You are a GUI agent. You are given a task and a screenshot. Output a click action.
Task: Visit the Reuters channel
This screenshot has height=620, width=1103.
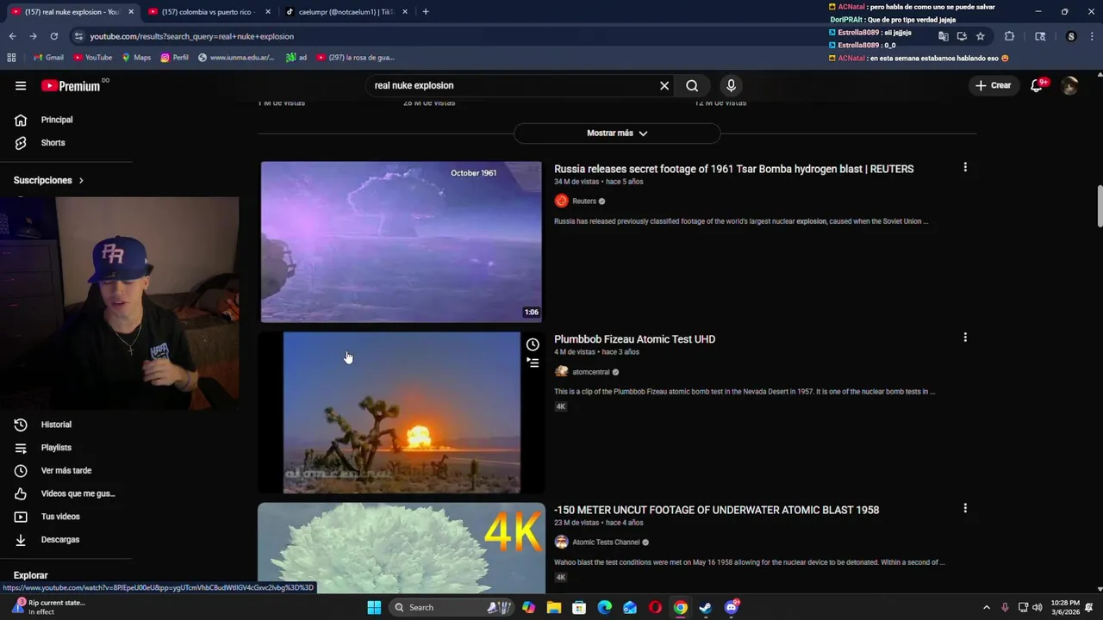pyautogui.click(x=583, y=201)
